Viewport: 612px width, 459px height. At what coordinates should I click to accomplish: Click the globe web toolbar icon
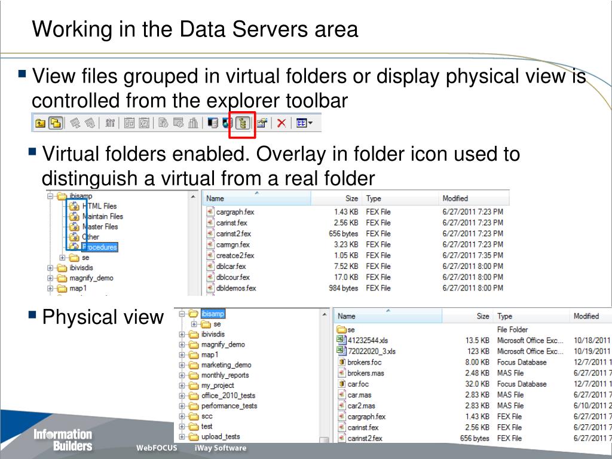click(227, 123)
